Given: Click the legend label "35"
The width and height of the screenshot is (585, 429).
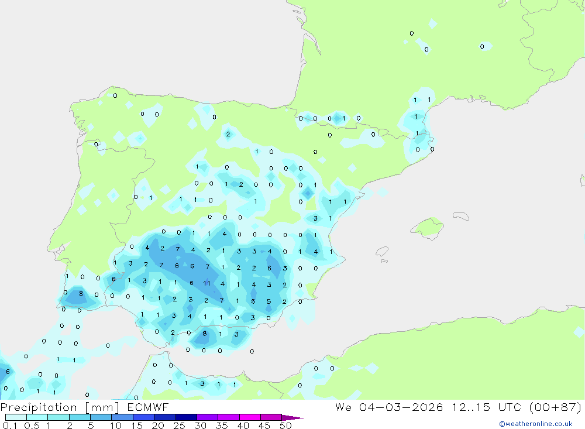Looking at the screenshot, I should [222, 425].
